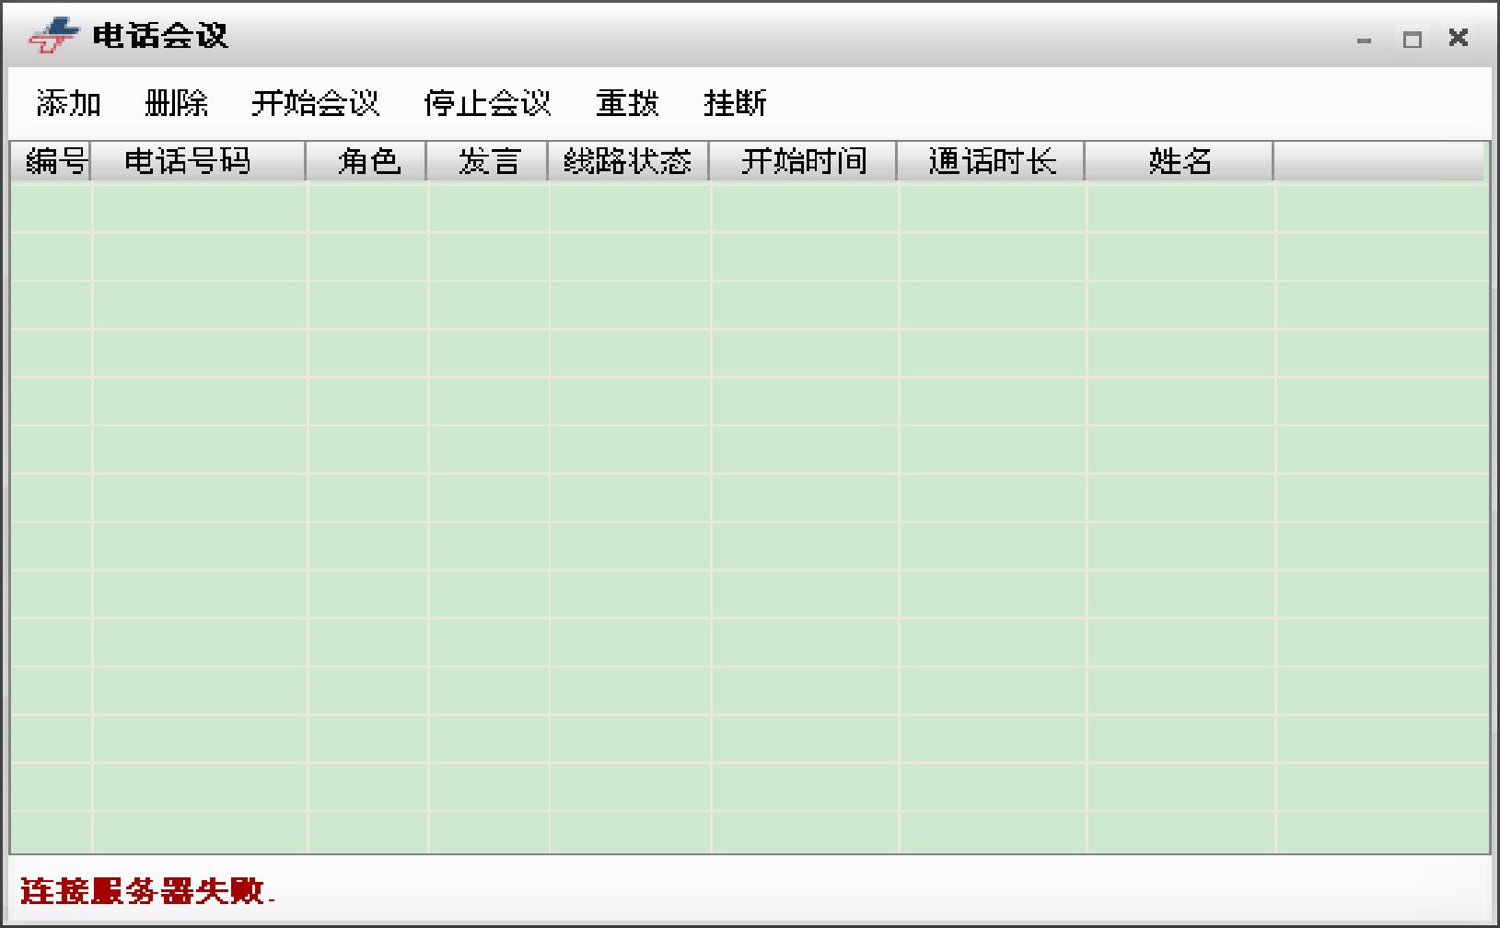The width and height of the screenshot is (1500, 928).
Task: Click the app logo icon in the title bar
Action: point(53,36)
